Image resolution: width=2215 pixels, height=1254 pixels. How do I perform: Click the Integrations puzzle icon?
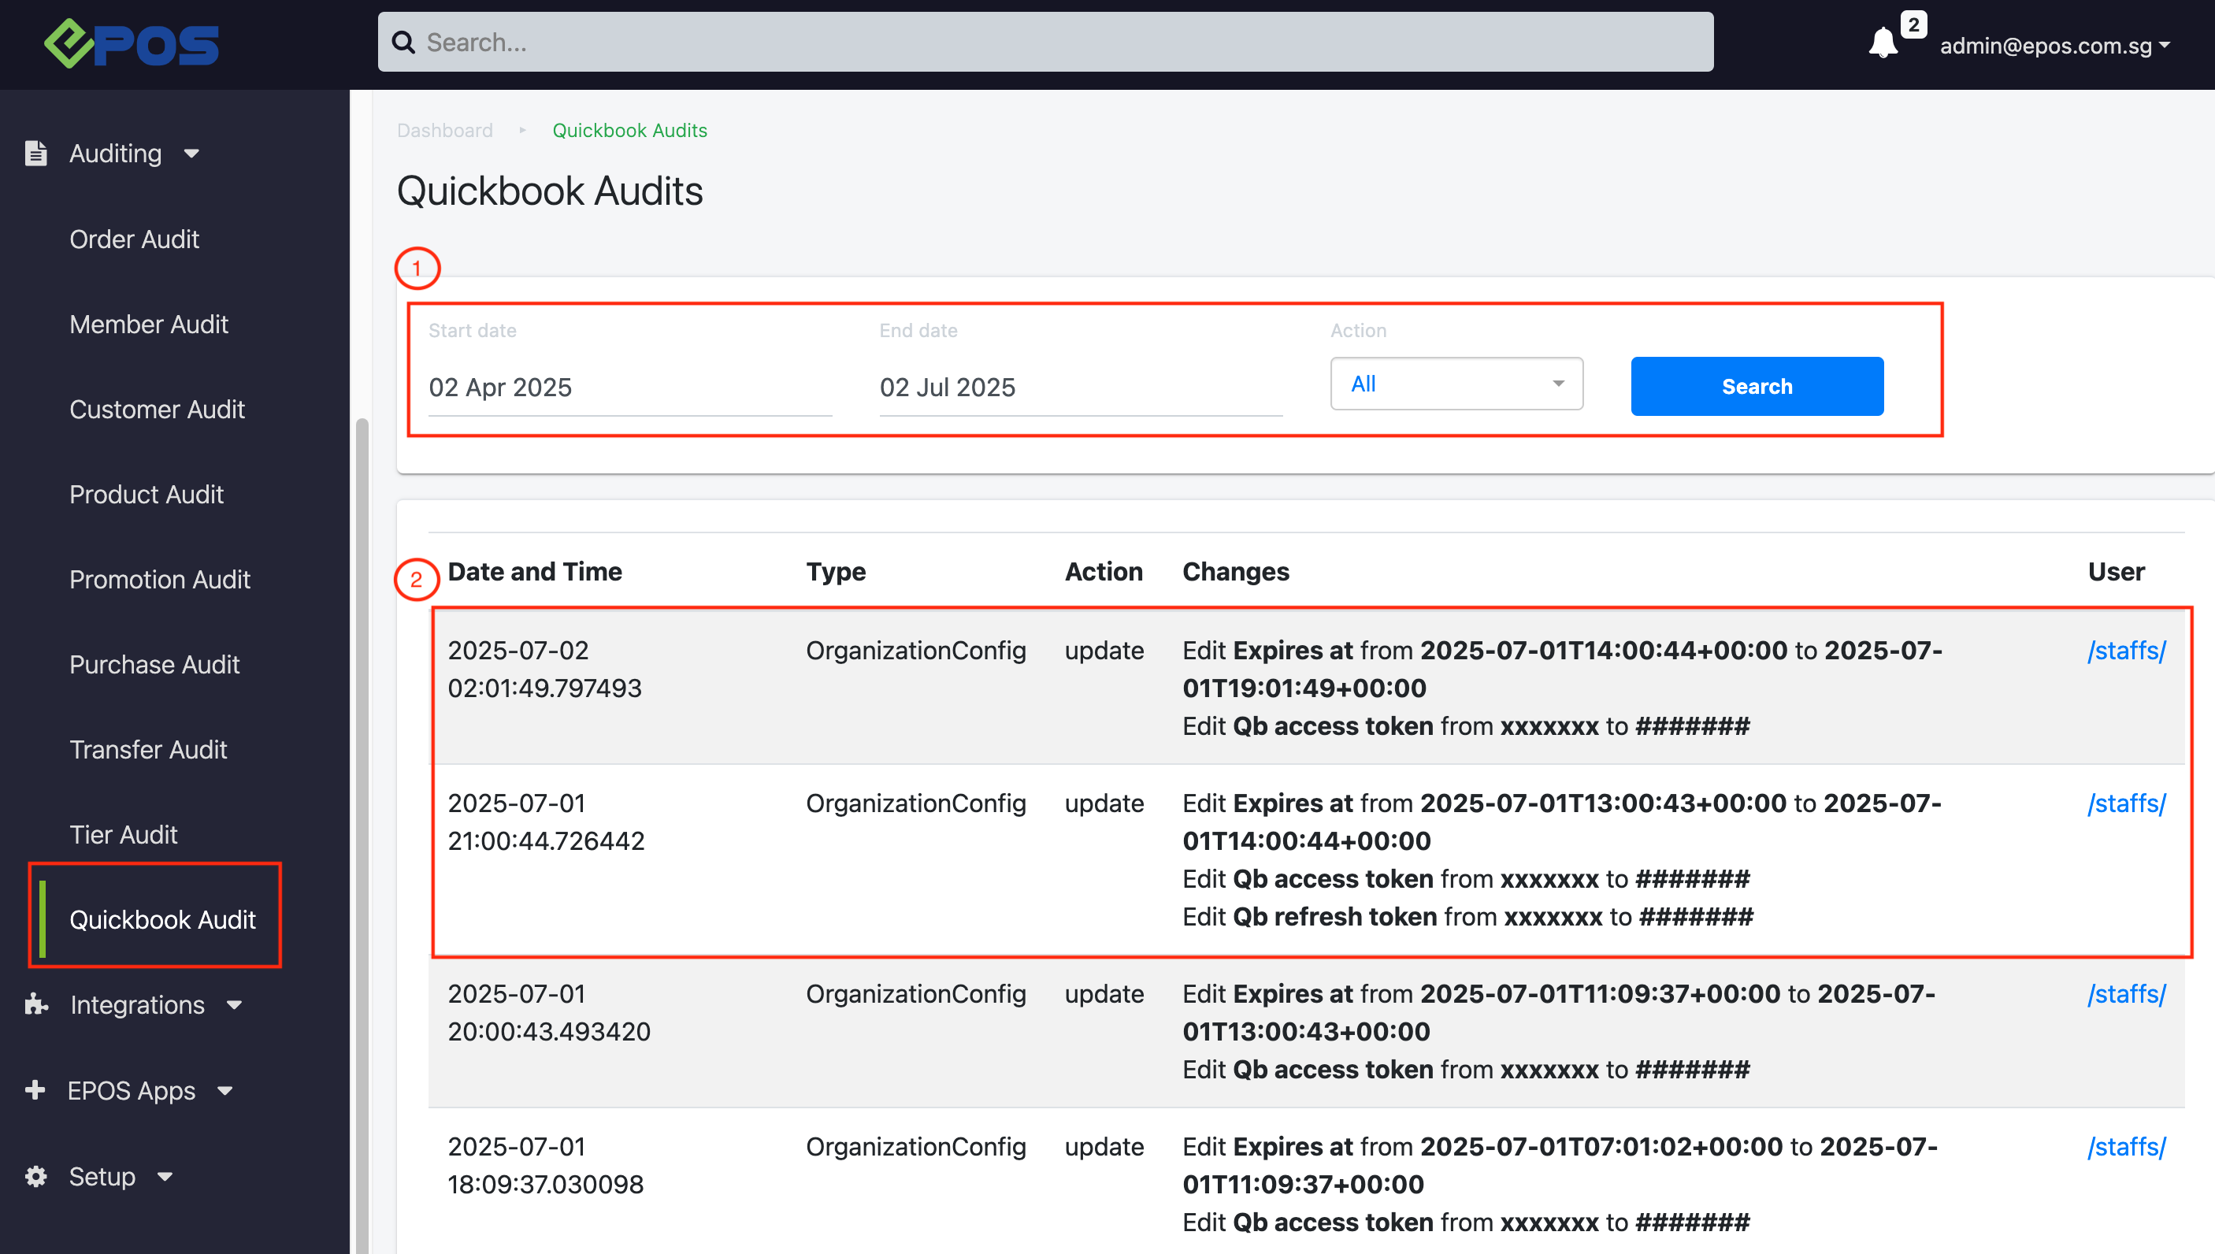tap(36, 1004)
